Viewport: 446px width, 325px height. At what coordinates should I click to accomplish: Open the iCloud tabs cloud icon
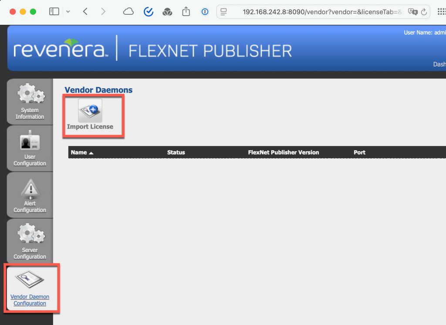(x=128, y=12)
